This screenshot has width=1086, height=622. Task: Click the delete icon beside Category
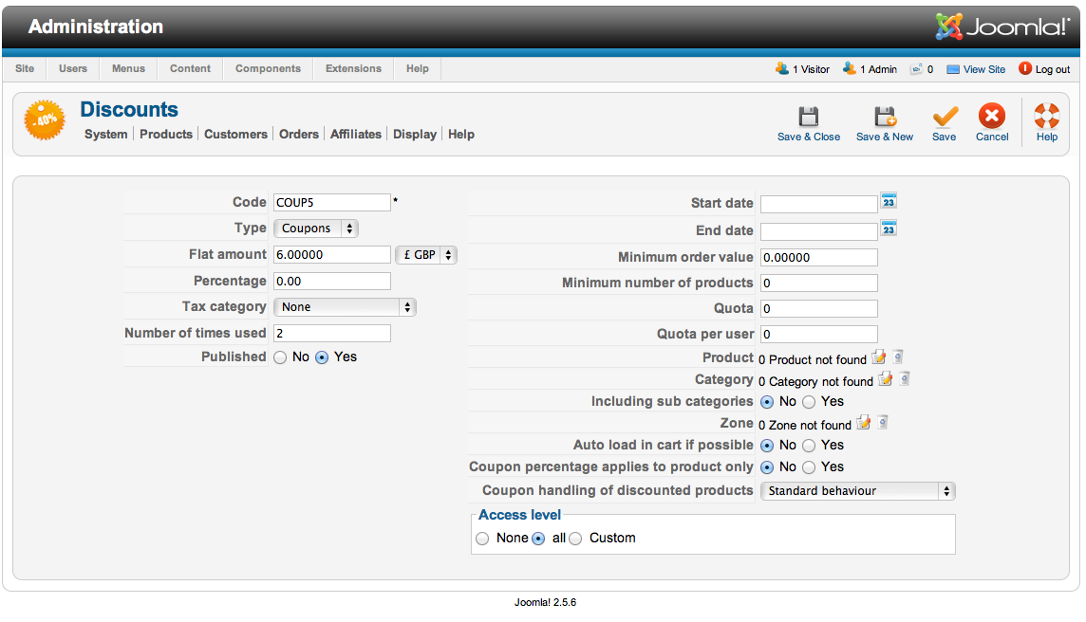pyautogui.click(x=905, y=379)
